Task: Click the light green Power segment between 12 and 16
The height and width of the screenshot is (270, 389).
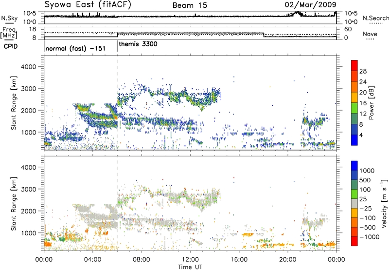Action: pos(354,108)
